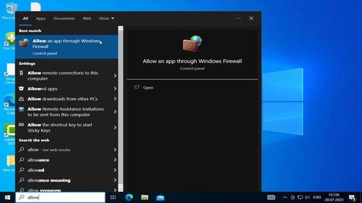Click downloads from other PCs icon
362x203 pixels.
coord(21,99)
